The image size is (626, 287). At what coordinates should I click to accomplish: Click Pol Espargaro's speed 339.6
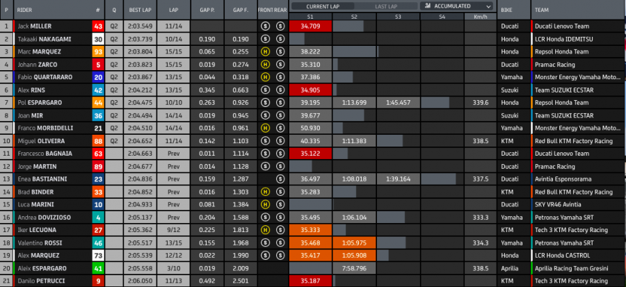[481, 103]
